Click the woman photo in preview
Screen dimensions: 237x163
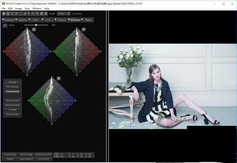click(173, 86)
